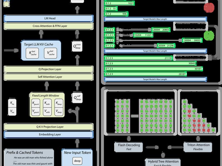
Task: Select the Q K V Projection Layer bar
Action: 49,127
